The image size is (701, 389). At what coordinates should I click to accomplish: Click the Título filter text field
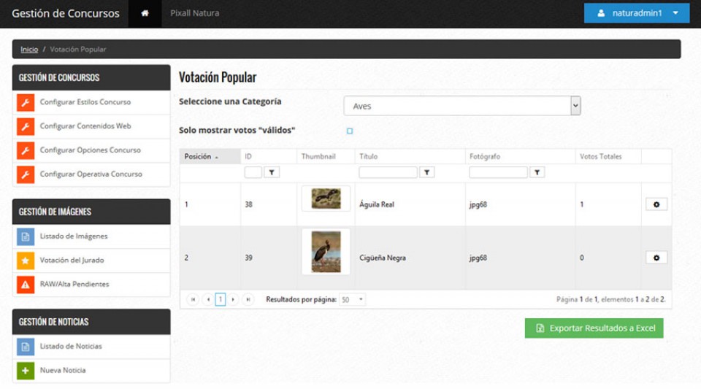[x=388, y=172]
